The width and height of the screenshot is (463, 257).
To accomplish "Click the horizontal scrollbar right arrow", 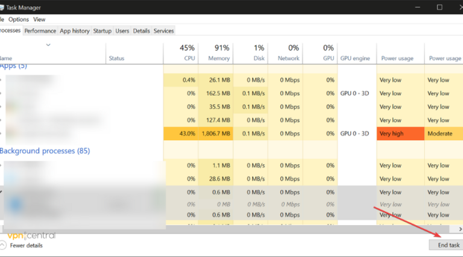I will coord(460,229).
